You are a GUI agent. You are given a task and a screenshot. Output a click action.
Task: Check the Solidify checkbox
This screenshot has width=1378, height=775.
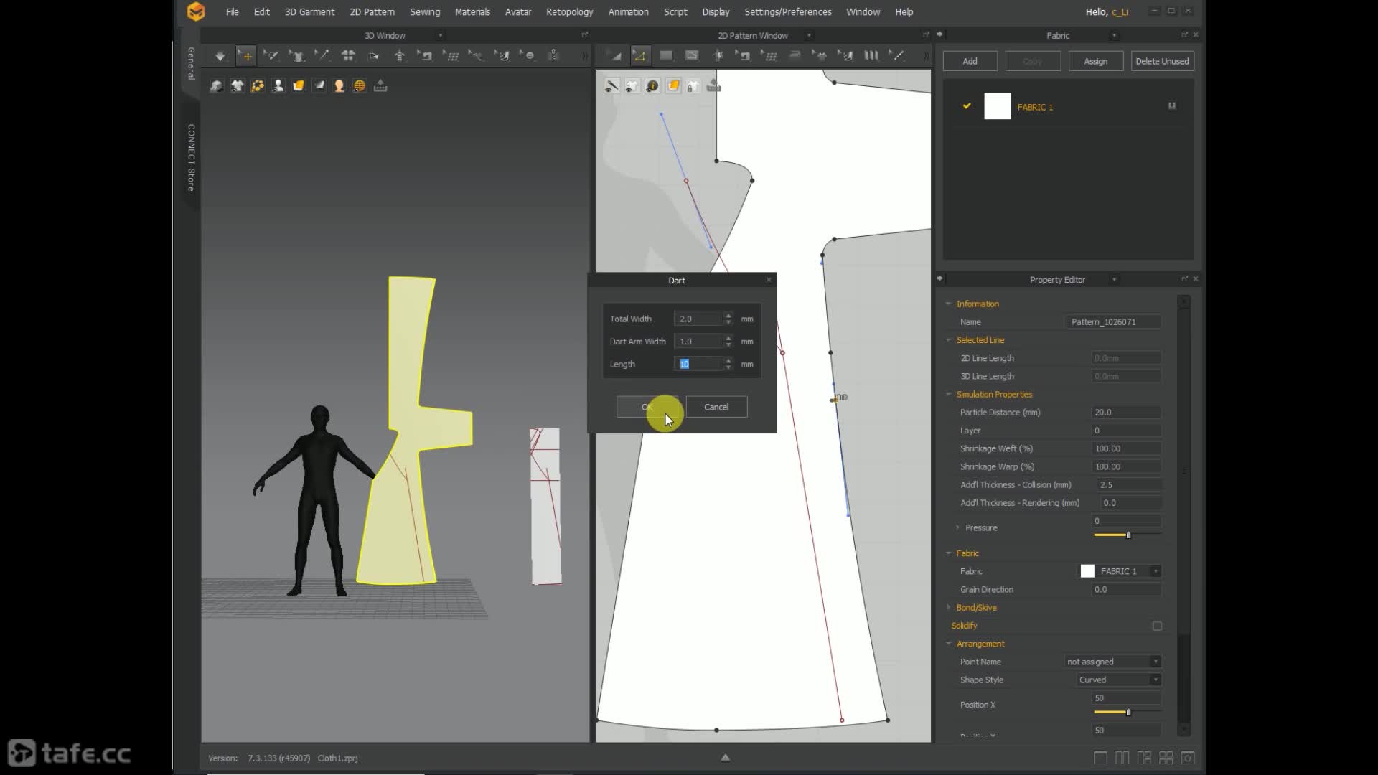[1157, 626]
